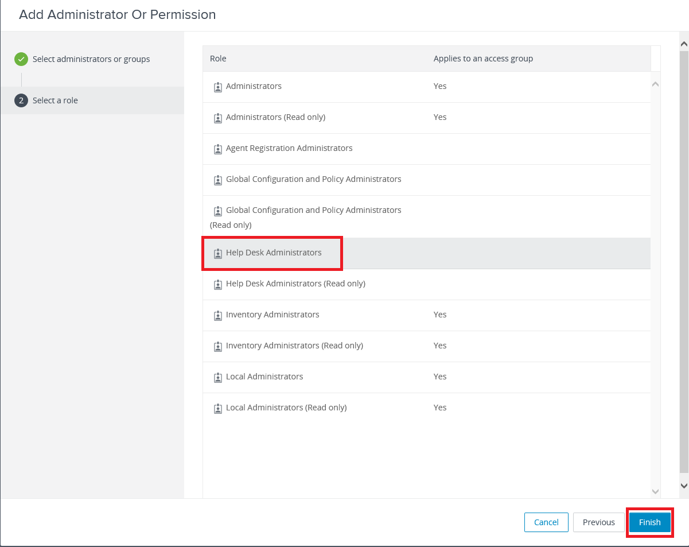
Task: Click the Inventory Administrators role icon
Action: 217,315
